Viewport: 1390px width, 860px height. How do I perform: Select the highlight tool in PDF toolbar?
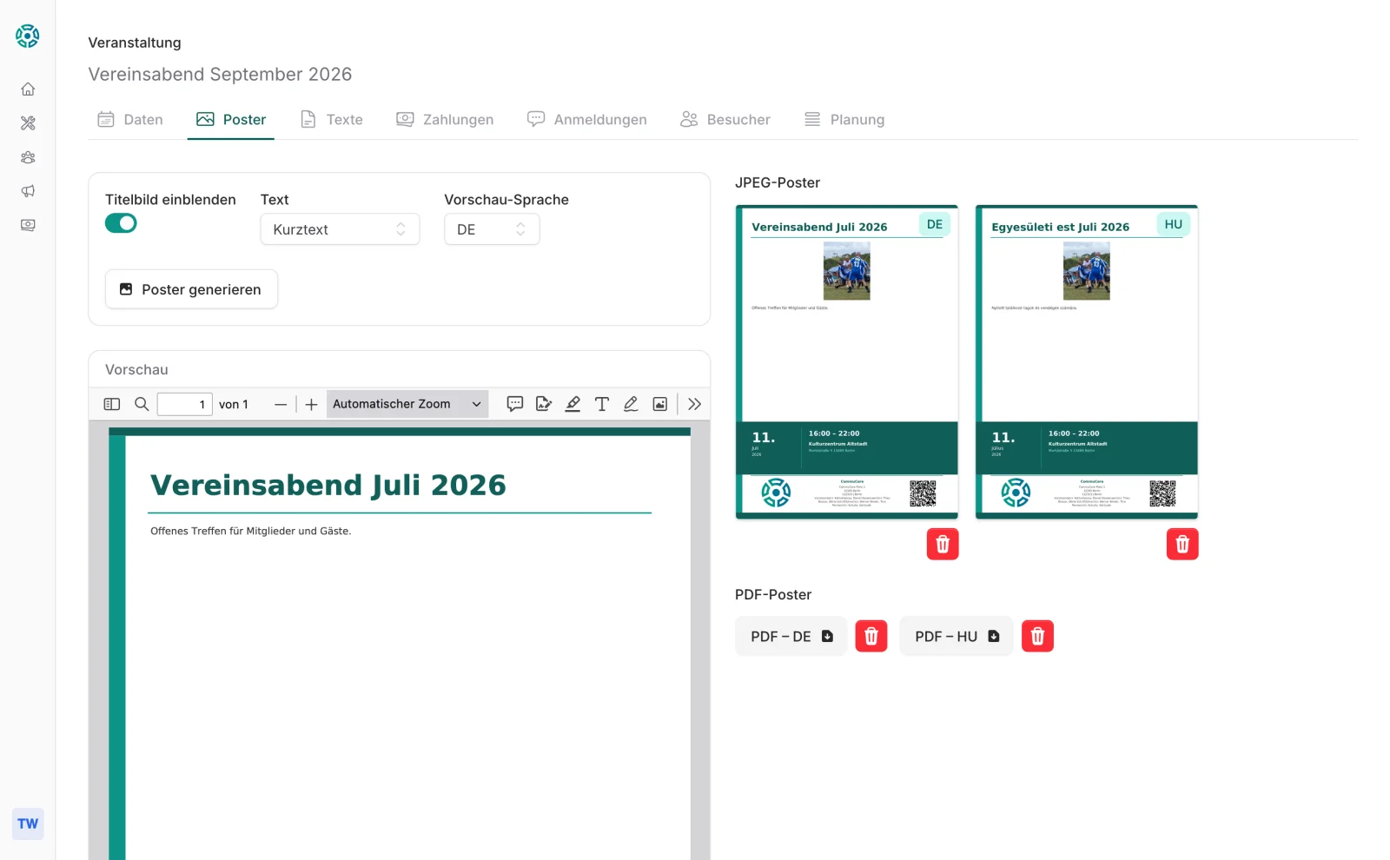[x=573, y=404]
